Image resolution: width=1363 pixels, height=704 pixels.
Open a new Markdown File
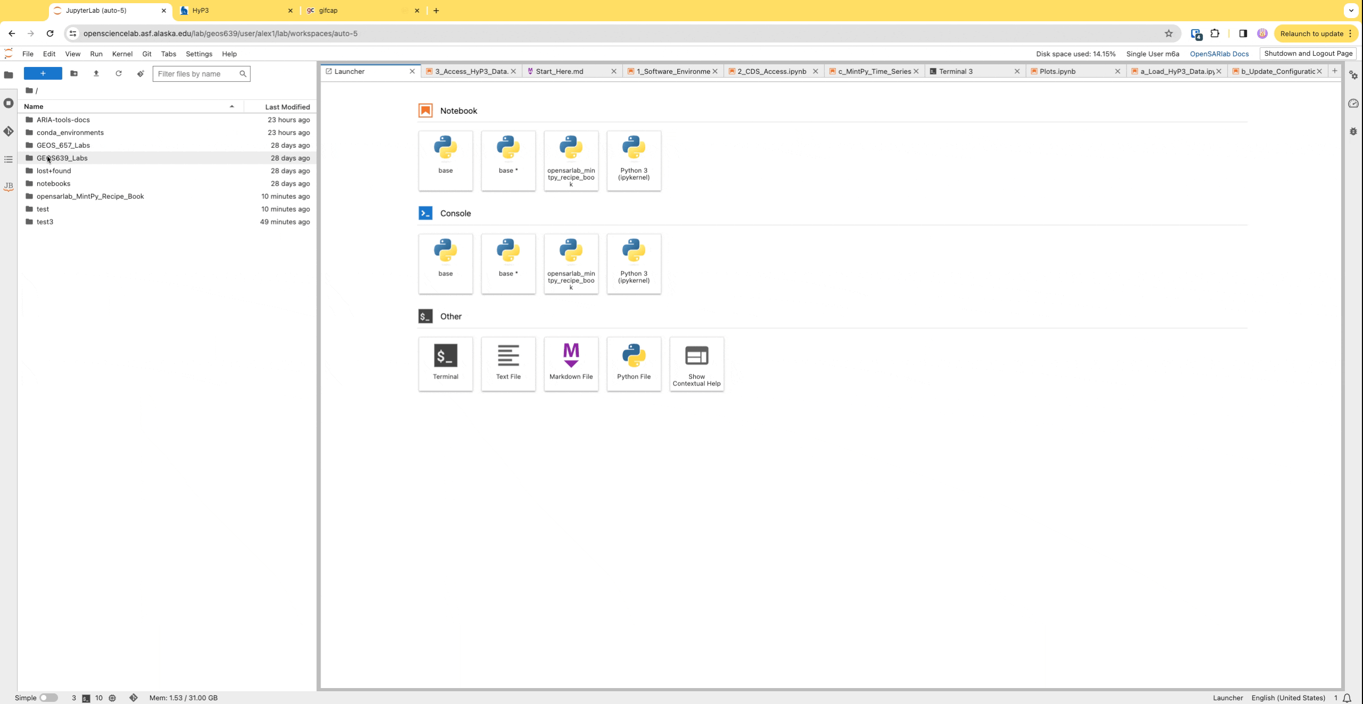tap(571, 362)
